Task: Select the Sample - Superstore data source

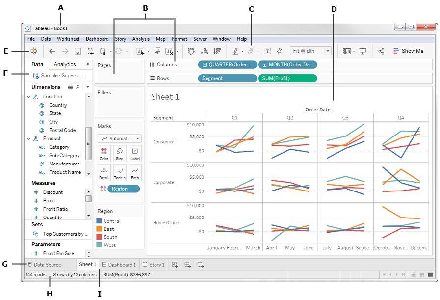Action: click(58, 75)
